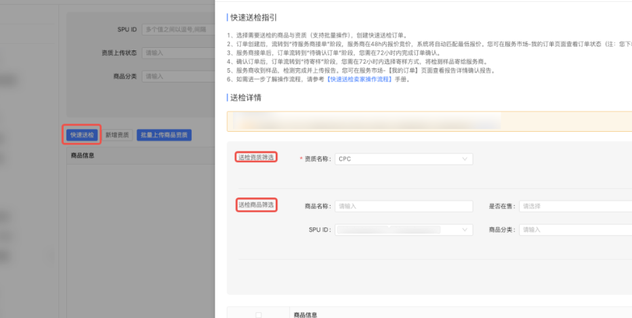Click 商品信息 header in drawer table

306,315
